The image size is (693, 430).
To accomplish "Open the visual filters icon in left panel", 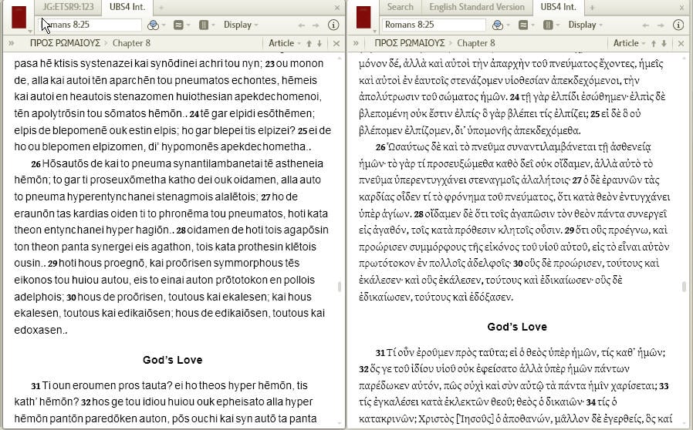I will coord(153,25).
